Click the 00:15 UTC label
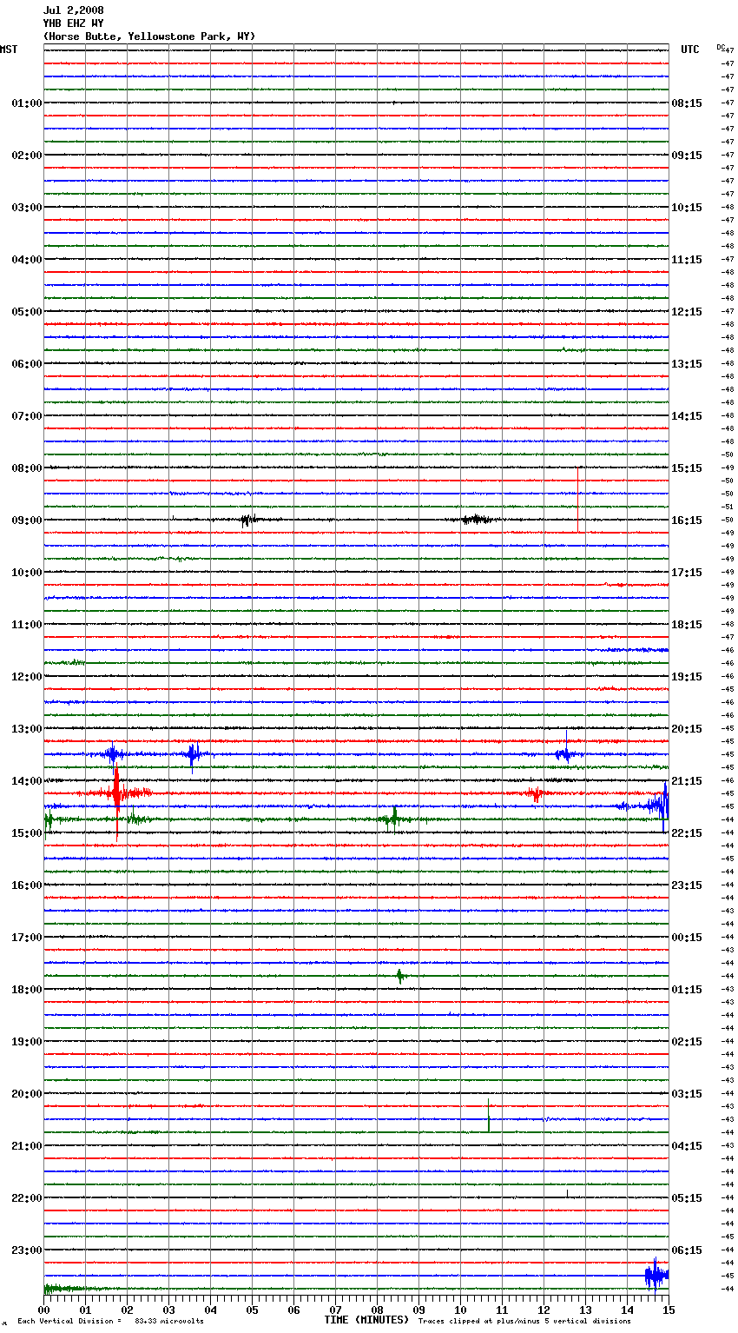This screenshot has height=1333, width=738. (687, 938)
